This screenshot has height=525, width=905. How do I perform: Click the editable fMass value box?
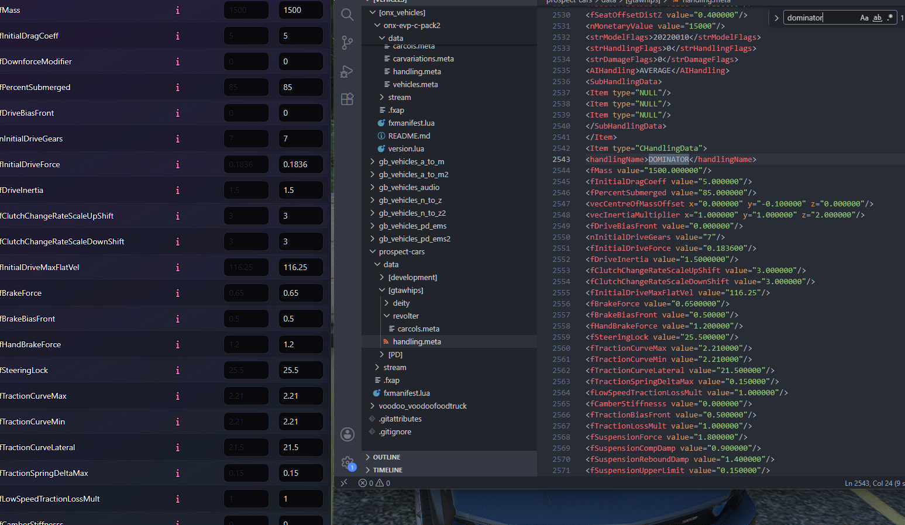point(301,10)
